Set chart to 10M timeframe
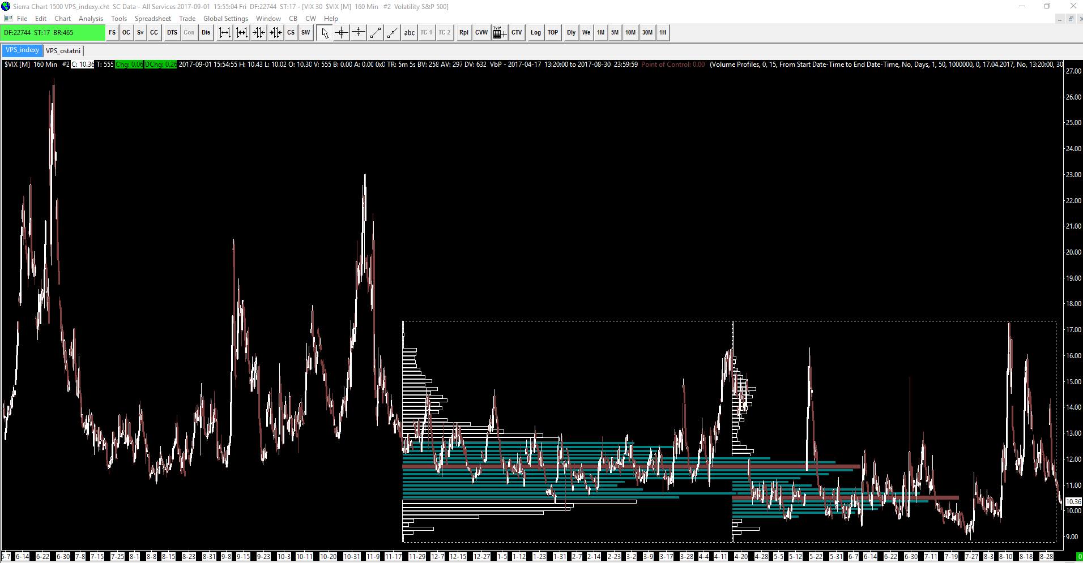 tap(630, 33)
